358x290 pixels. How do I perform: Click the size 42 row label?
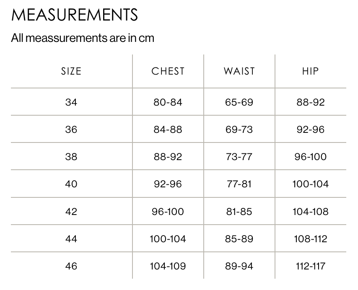click(71, 212)
